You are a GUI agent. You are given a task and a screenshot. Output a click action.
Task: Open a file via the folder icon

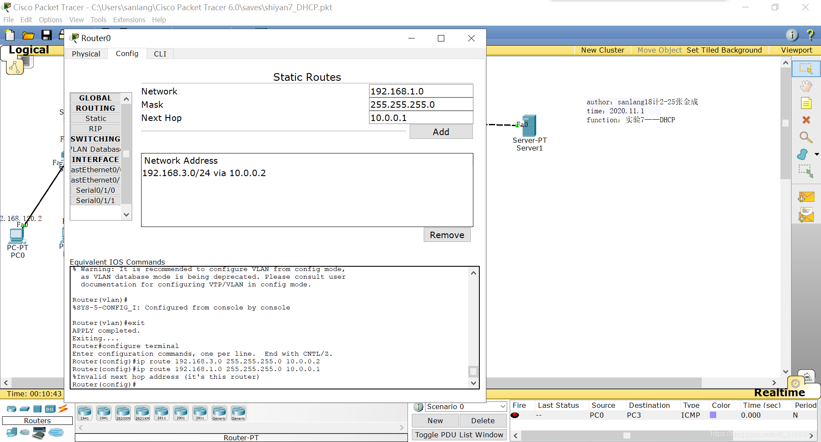pos(28,35)
